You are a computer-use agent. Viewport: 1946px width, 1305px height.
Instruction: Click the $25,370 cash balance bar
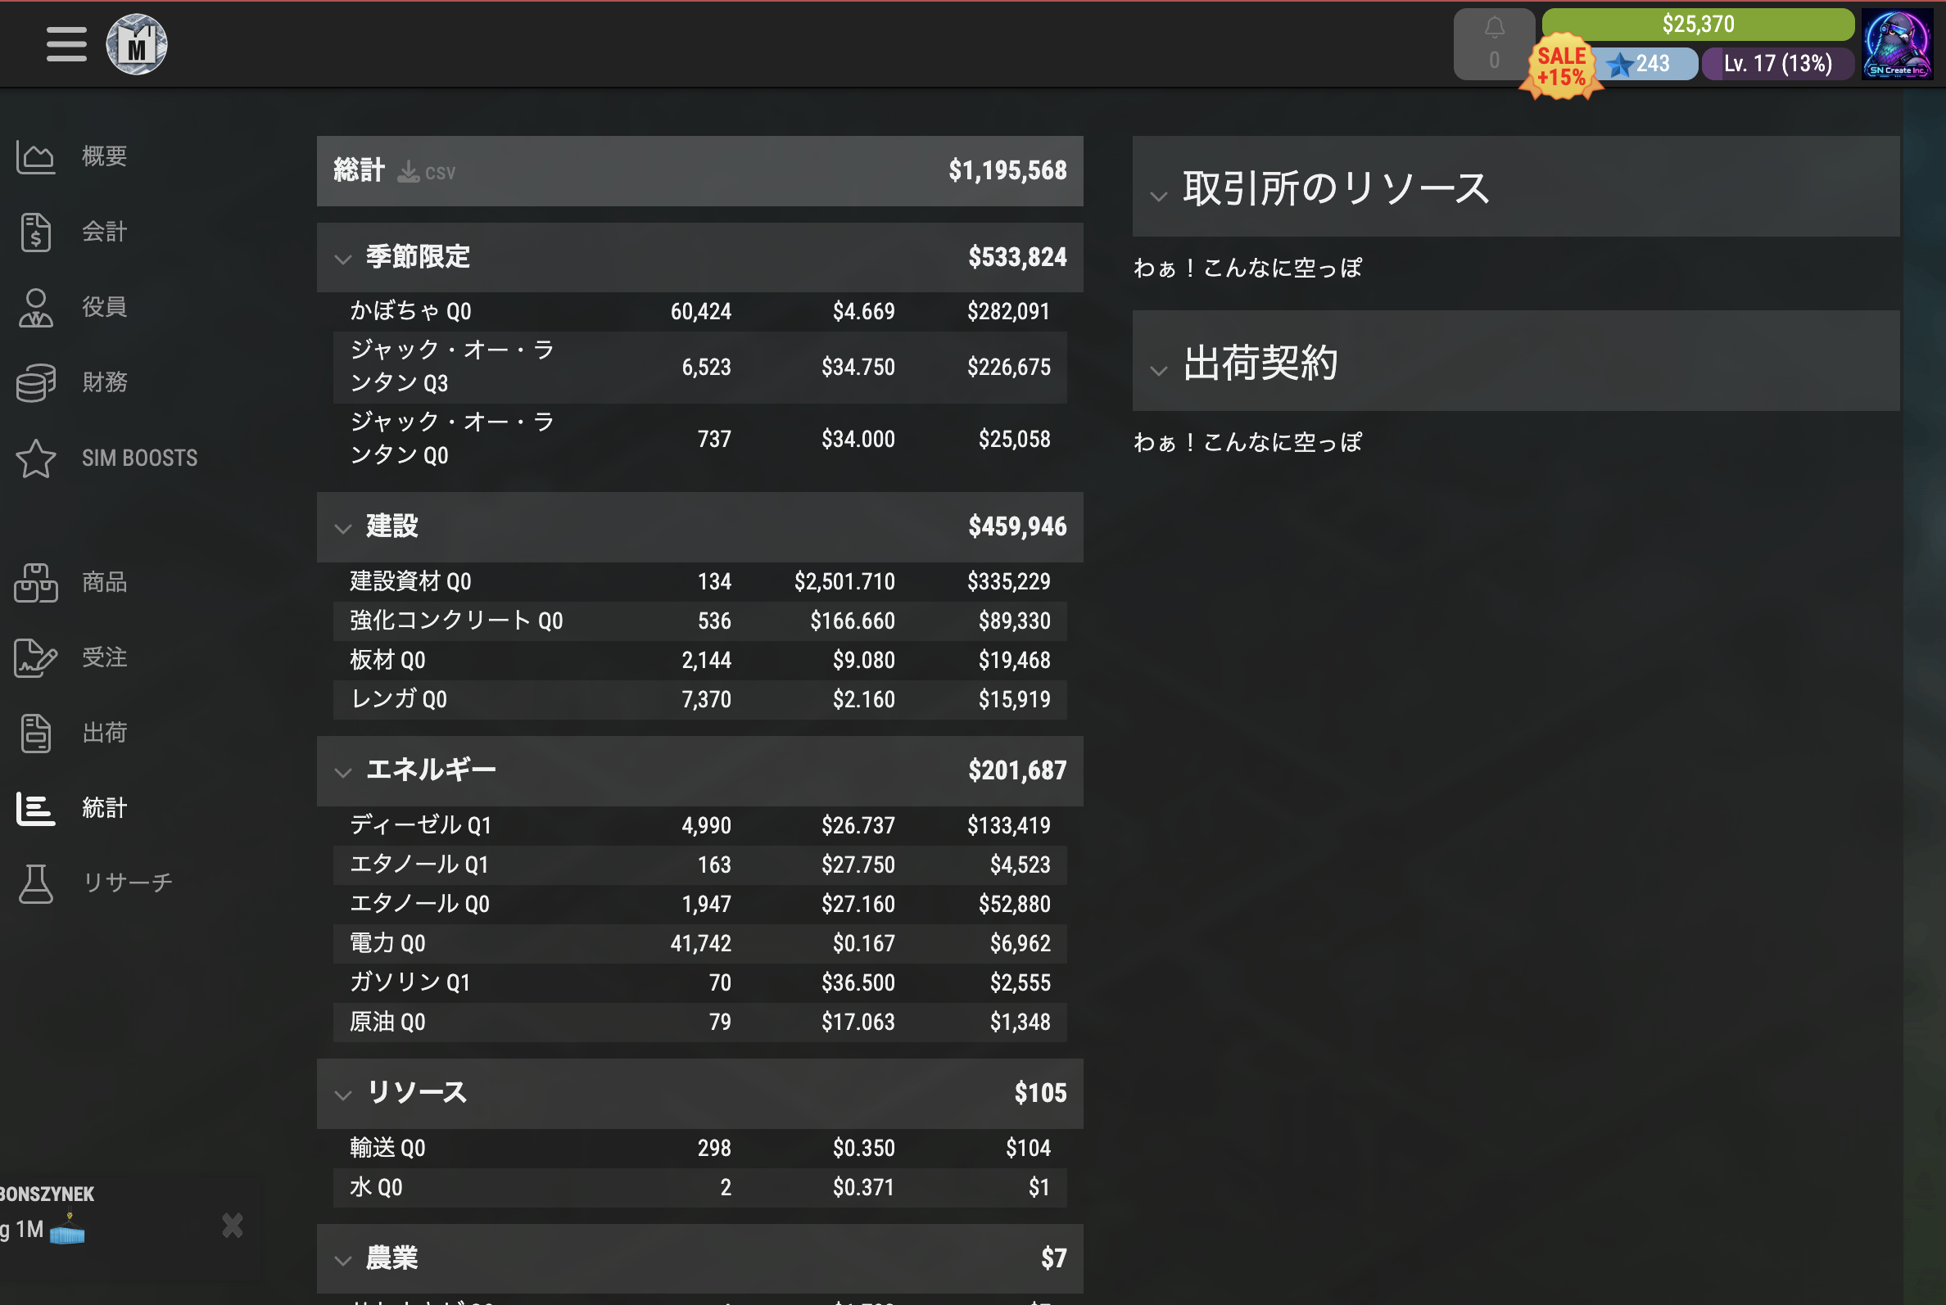point(1698,24)
